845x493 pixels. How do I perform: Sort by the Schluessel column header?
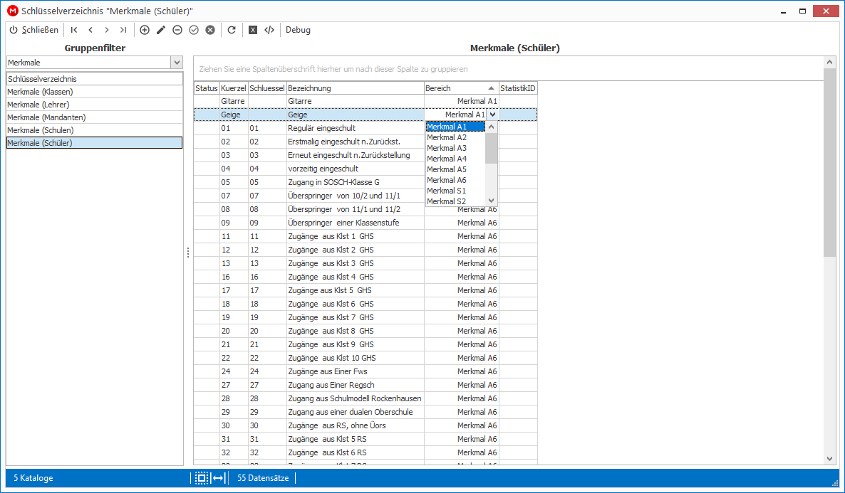pyautogui.click(x=266, y=88)
